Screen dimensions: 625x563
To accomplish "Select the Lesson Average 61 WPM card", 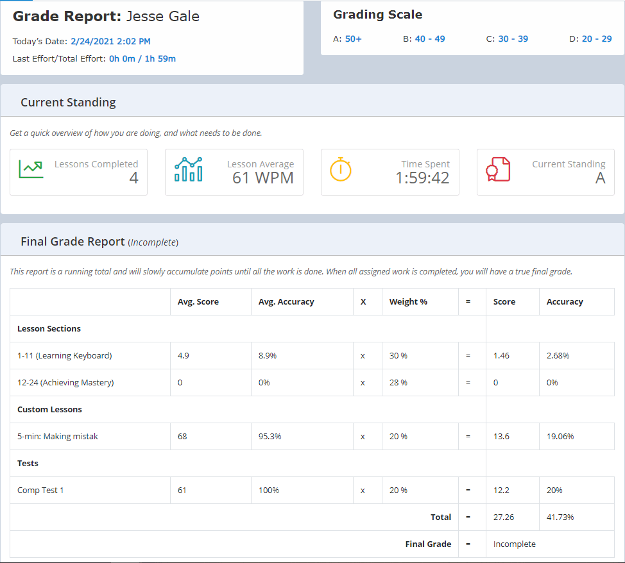I will point(234,172).
